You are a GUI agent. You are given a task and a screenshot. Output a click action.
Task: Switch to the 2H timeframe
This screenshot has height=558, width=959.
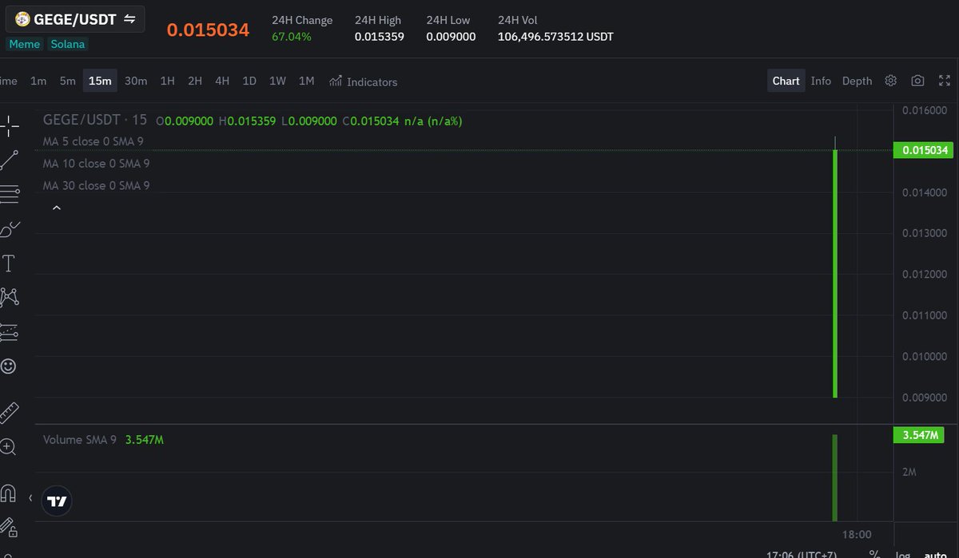(x=195, y=81)
